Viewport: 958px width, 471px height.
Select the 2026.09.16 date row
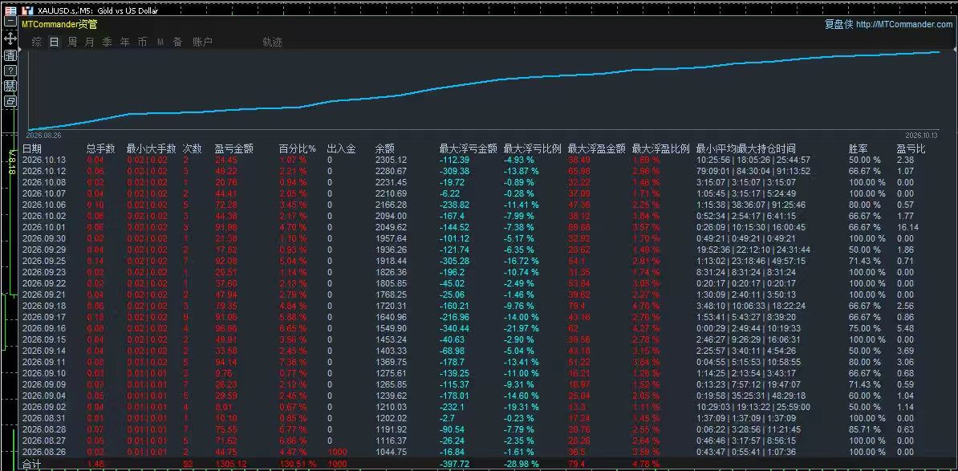coord(44,328)
